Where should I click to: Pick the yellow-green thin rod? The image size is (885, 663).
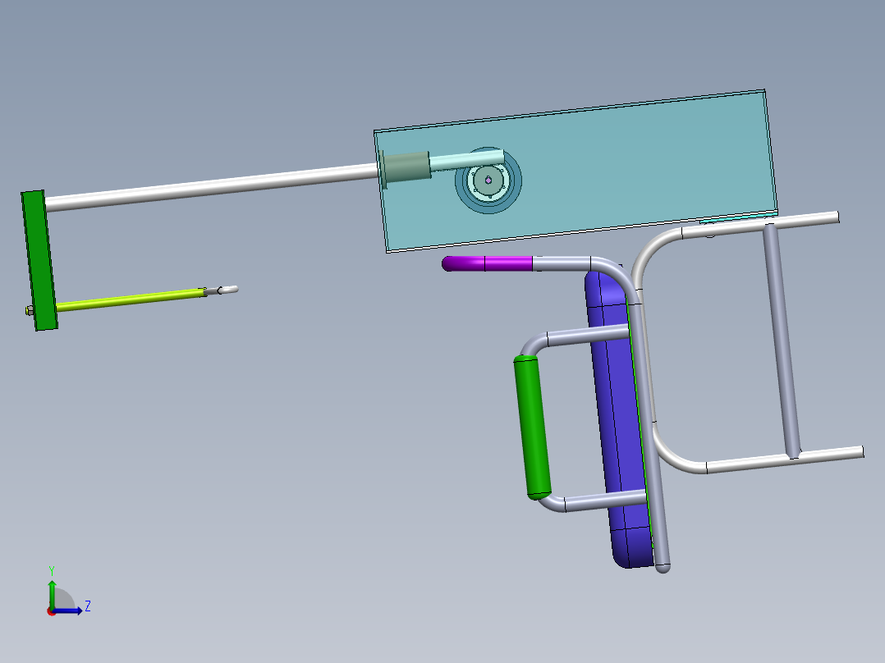130,299
